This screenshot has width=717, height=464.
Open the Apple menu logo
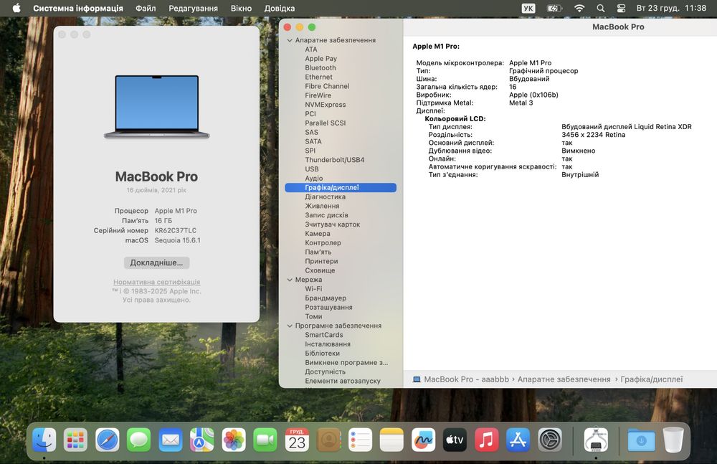[x=16, y=8]
